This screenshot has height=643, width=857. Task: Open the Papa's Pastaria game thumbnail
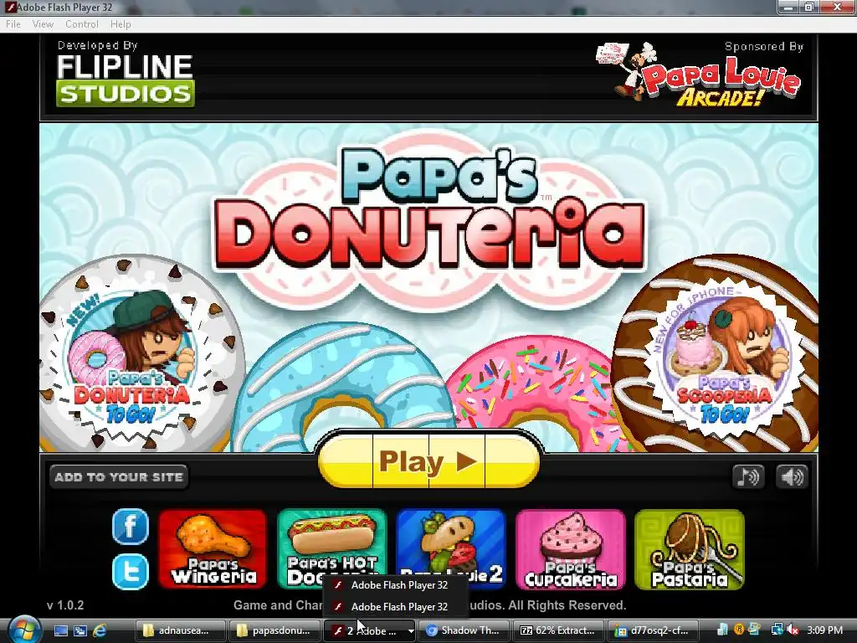(x=690, y=549)
